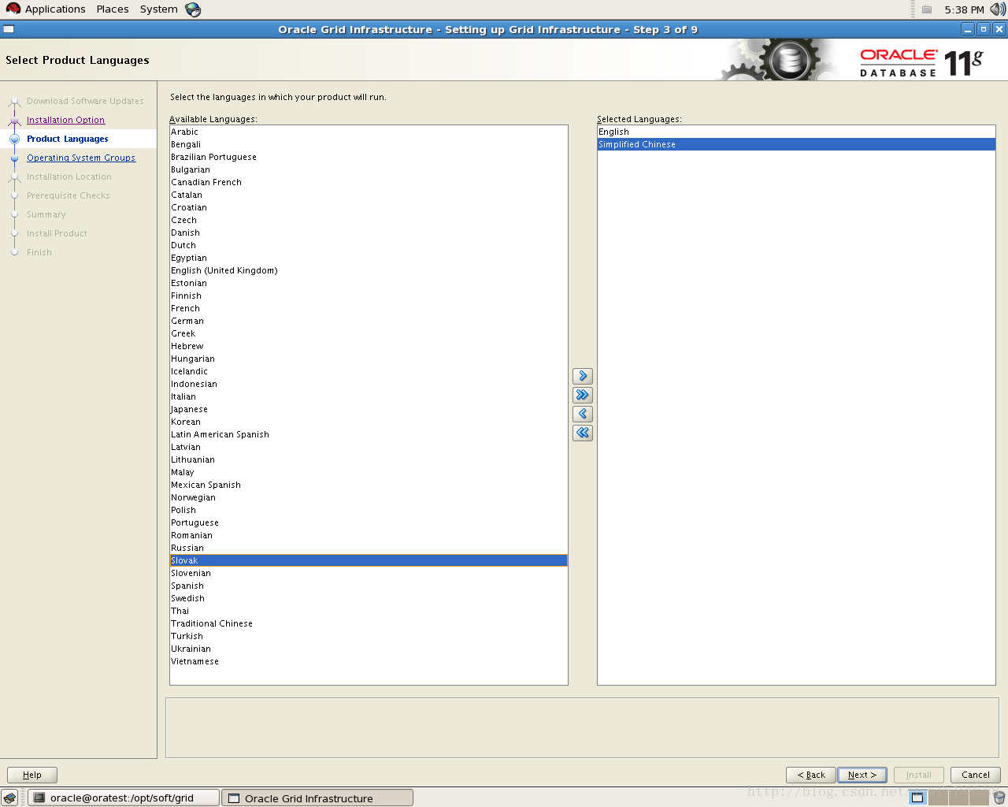The height and width of the screenshot is (807, 1008).
Task: Select Hungarian in the list
Action: (369, 359)
